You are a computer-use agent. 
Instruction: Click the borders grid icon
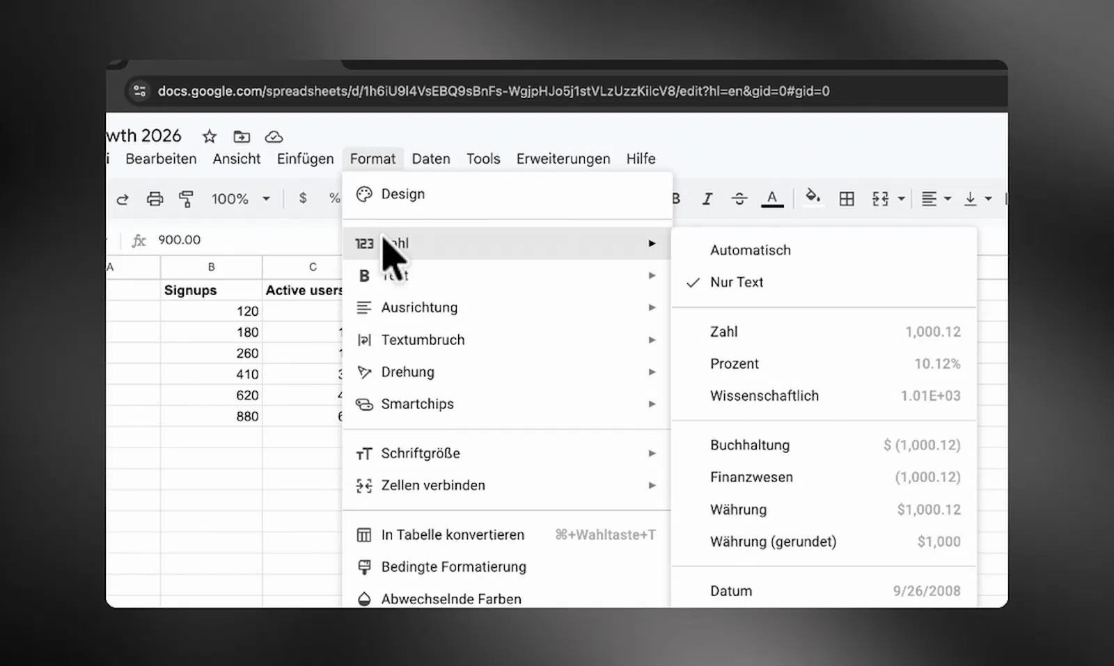click(x=847, y=199)
